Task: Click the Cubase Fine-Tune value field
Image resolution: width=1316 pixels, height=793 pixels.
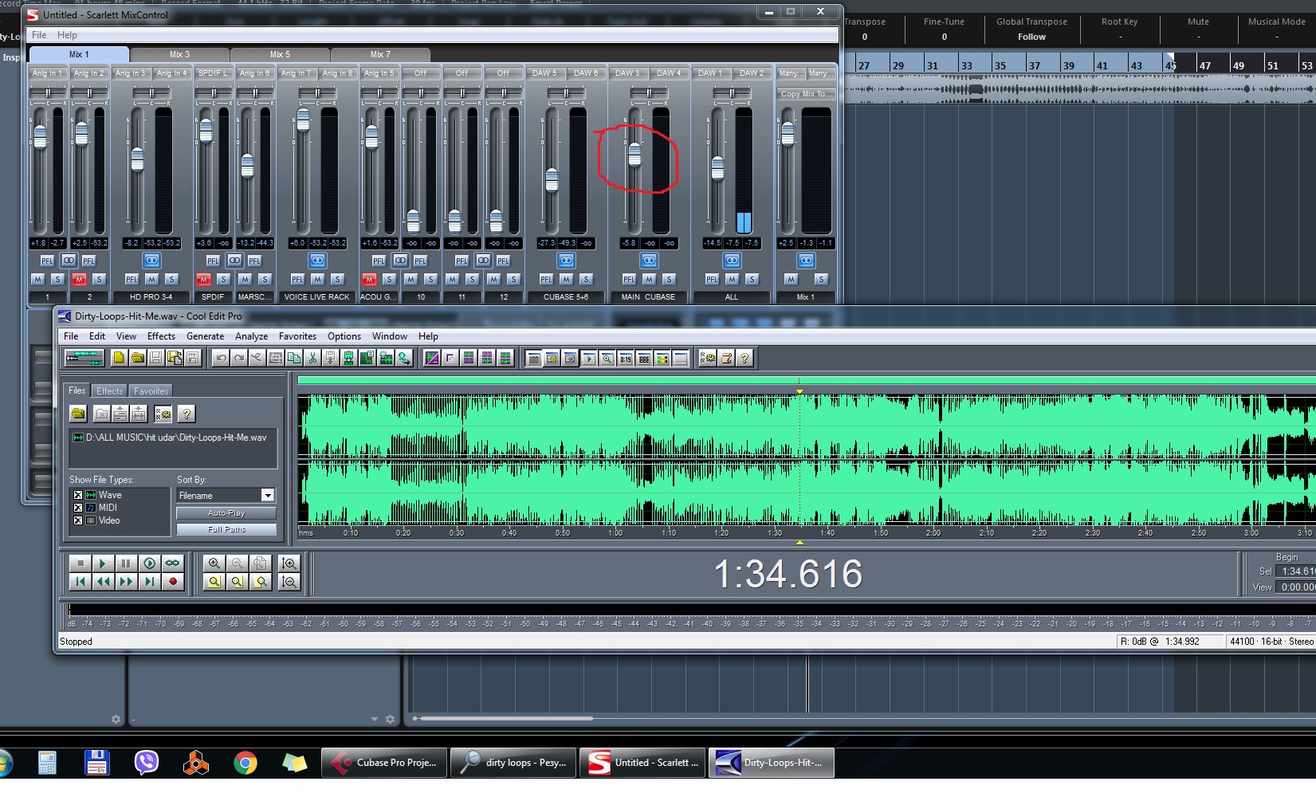Action: 945,37
